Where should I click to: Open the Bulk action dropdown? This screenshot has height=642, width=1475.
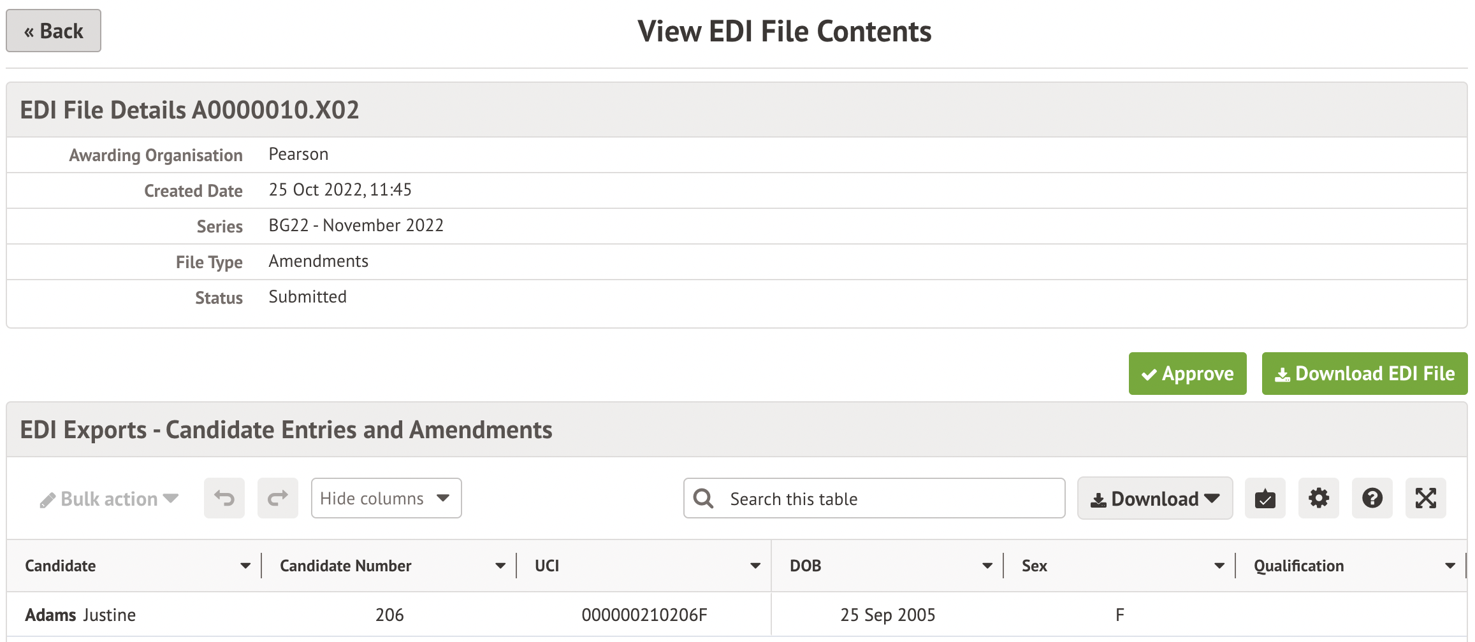click(x=109, y=499)
